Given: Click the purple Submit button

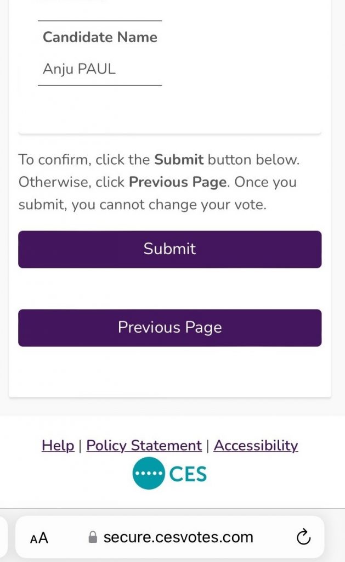Looking at the screenshot, I should click(x=169, y=249).
